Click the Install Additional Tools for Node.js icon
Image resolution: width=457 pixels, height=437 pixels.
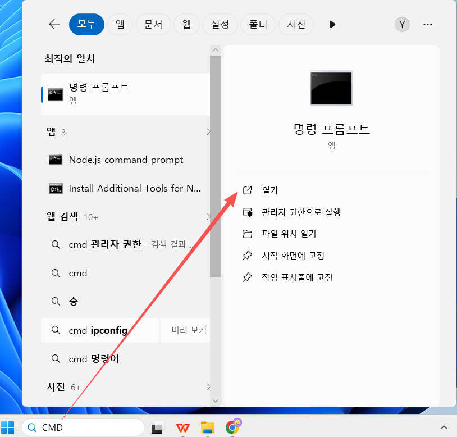56,188
